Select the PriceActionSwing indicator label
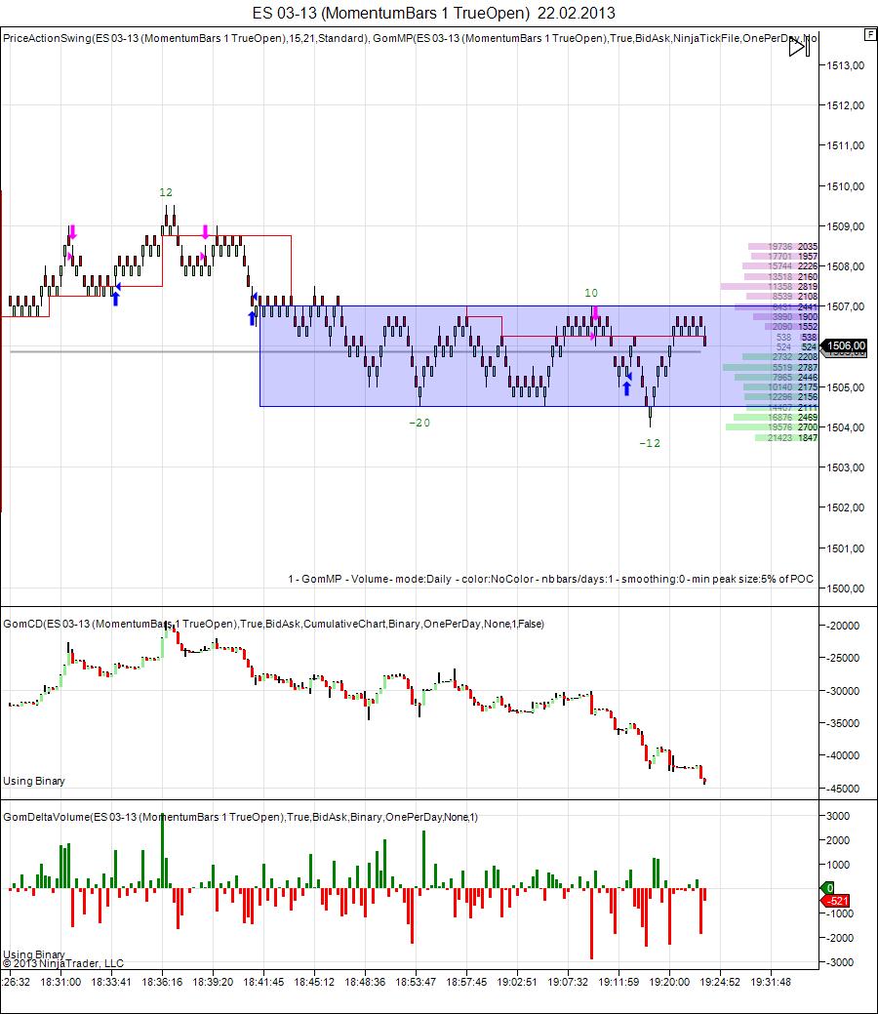The height and width of the screenshot is (1014, 878). (185, 38)
